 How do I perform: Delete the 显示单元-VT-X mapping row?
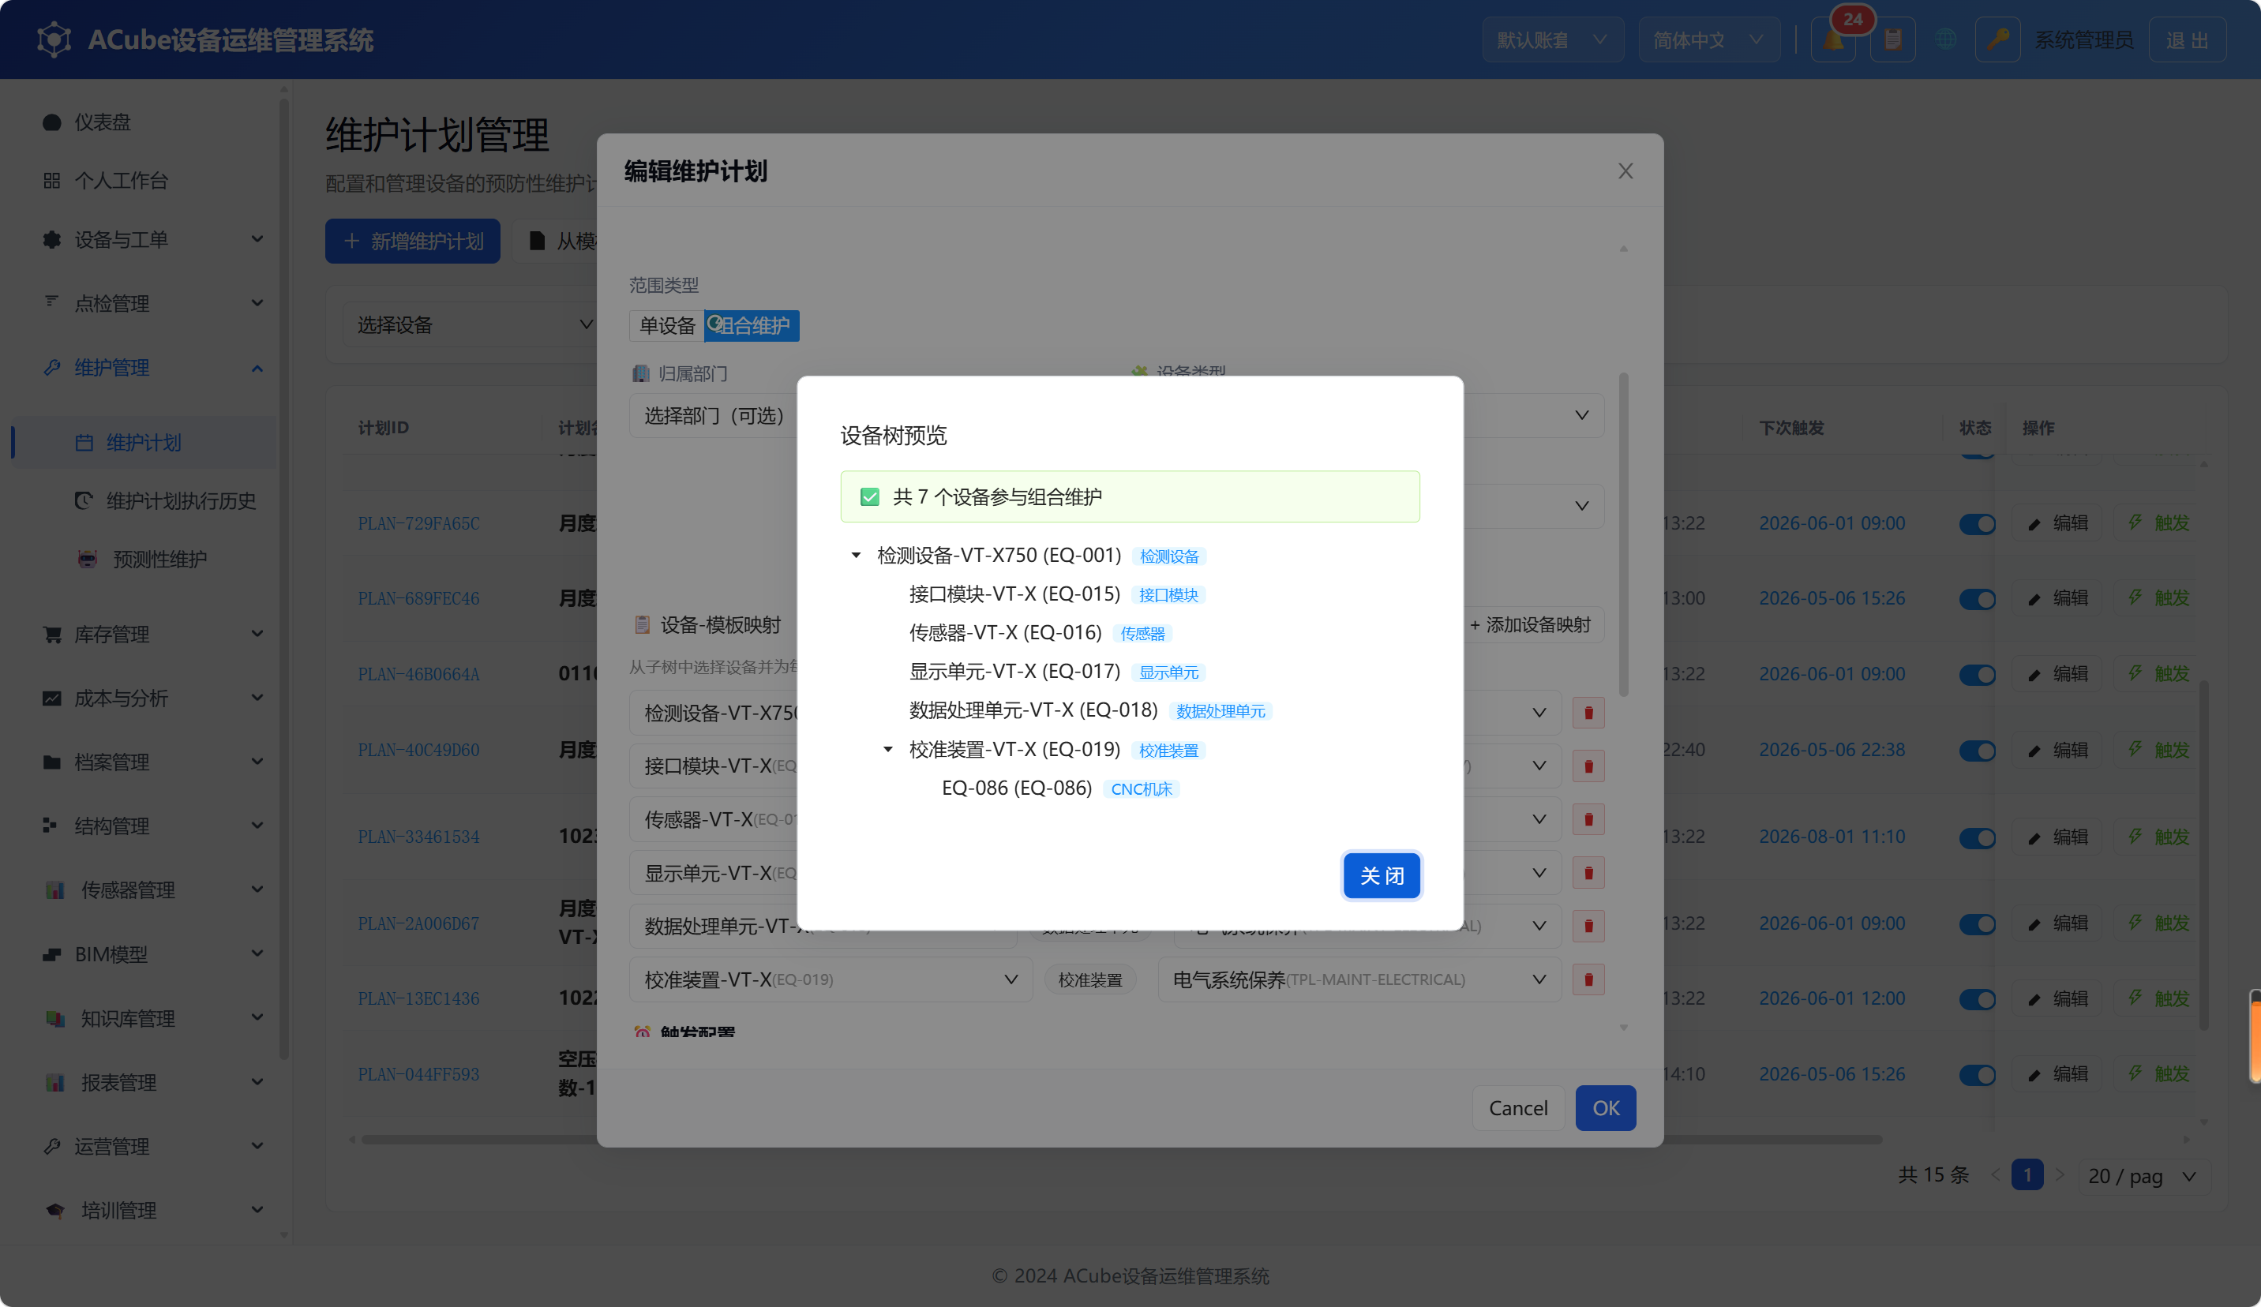click(x=1588, y=873)
